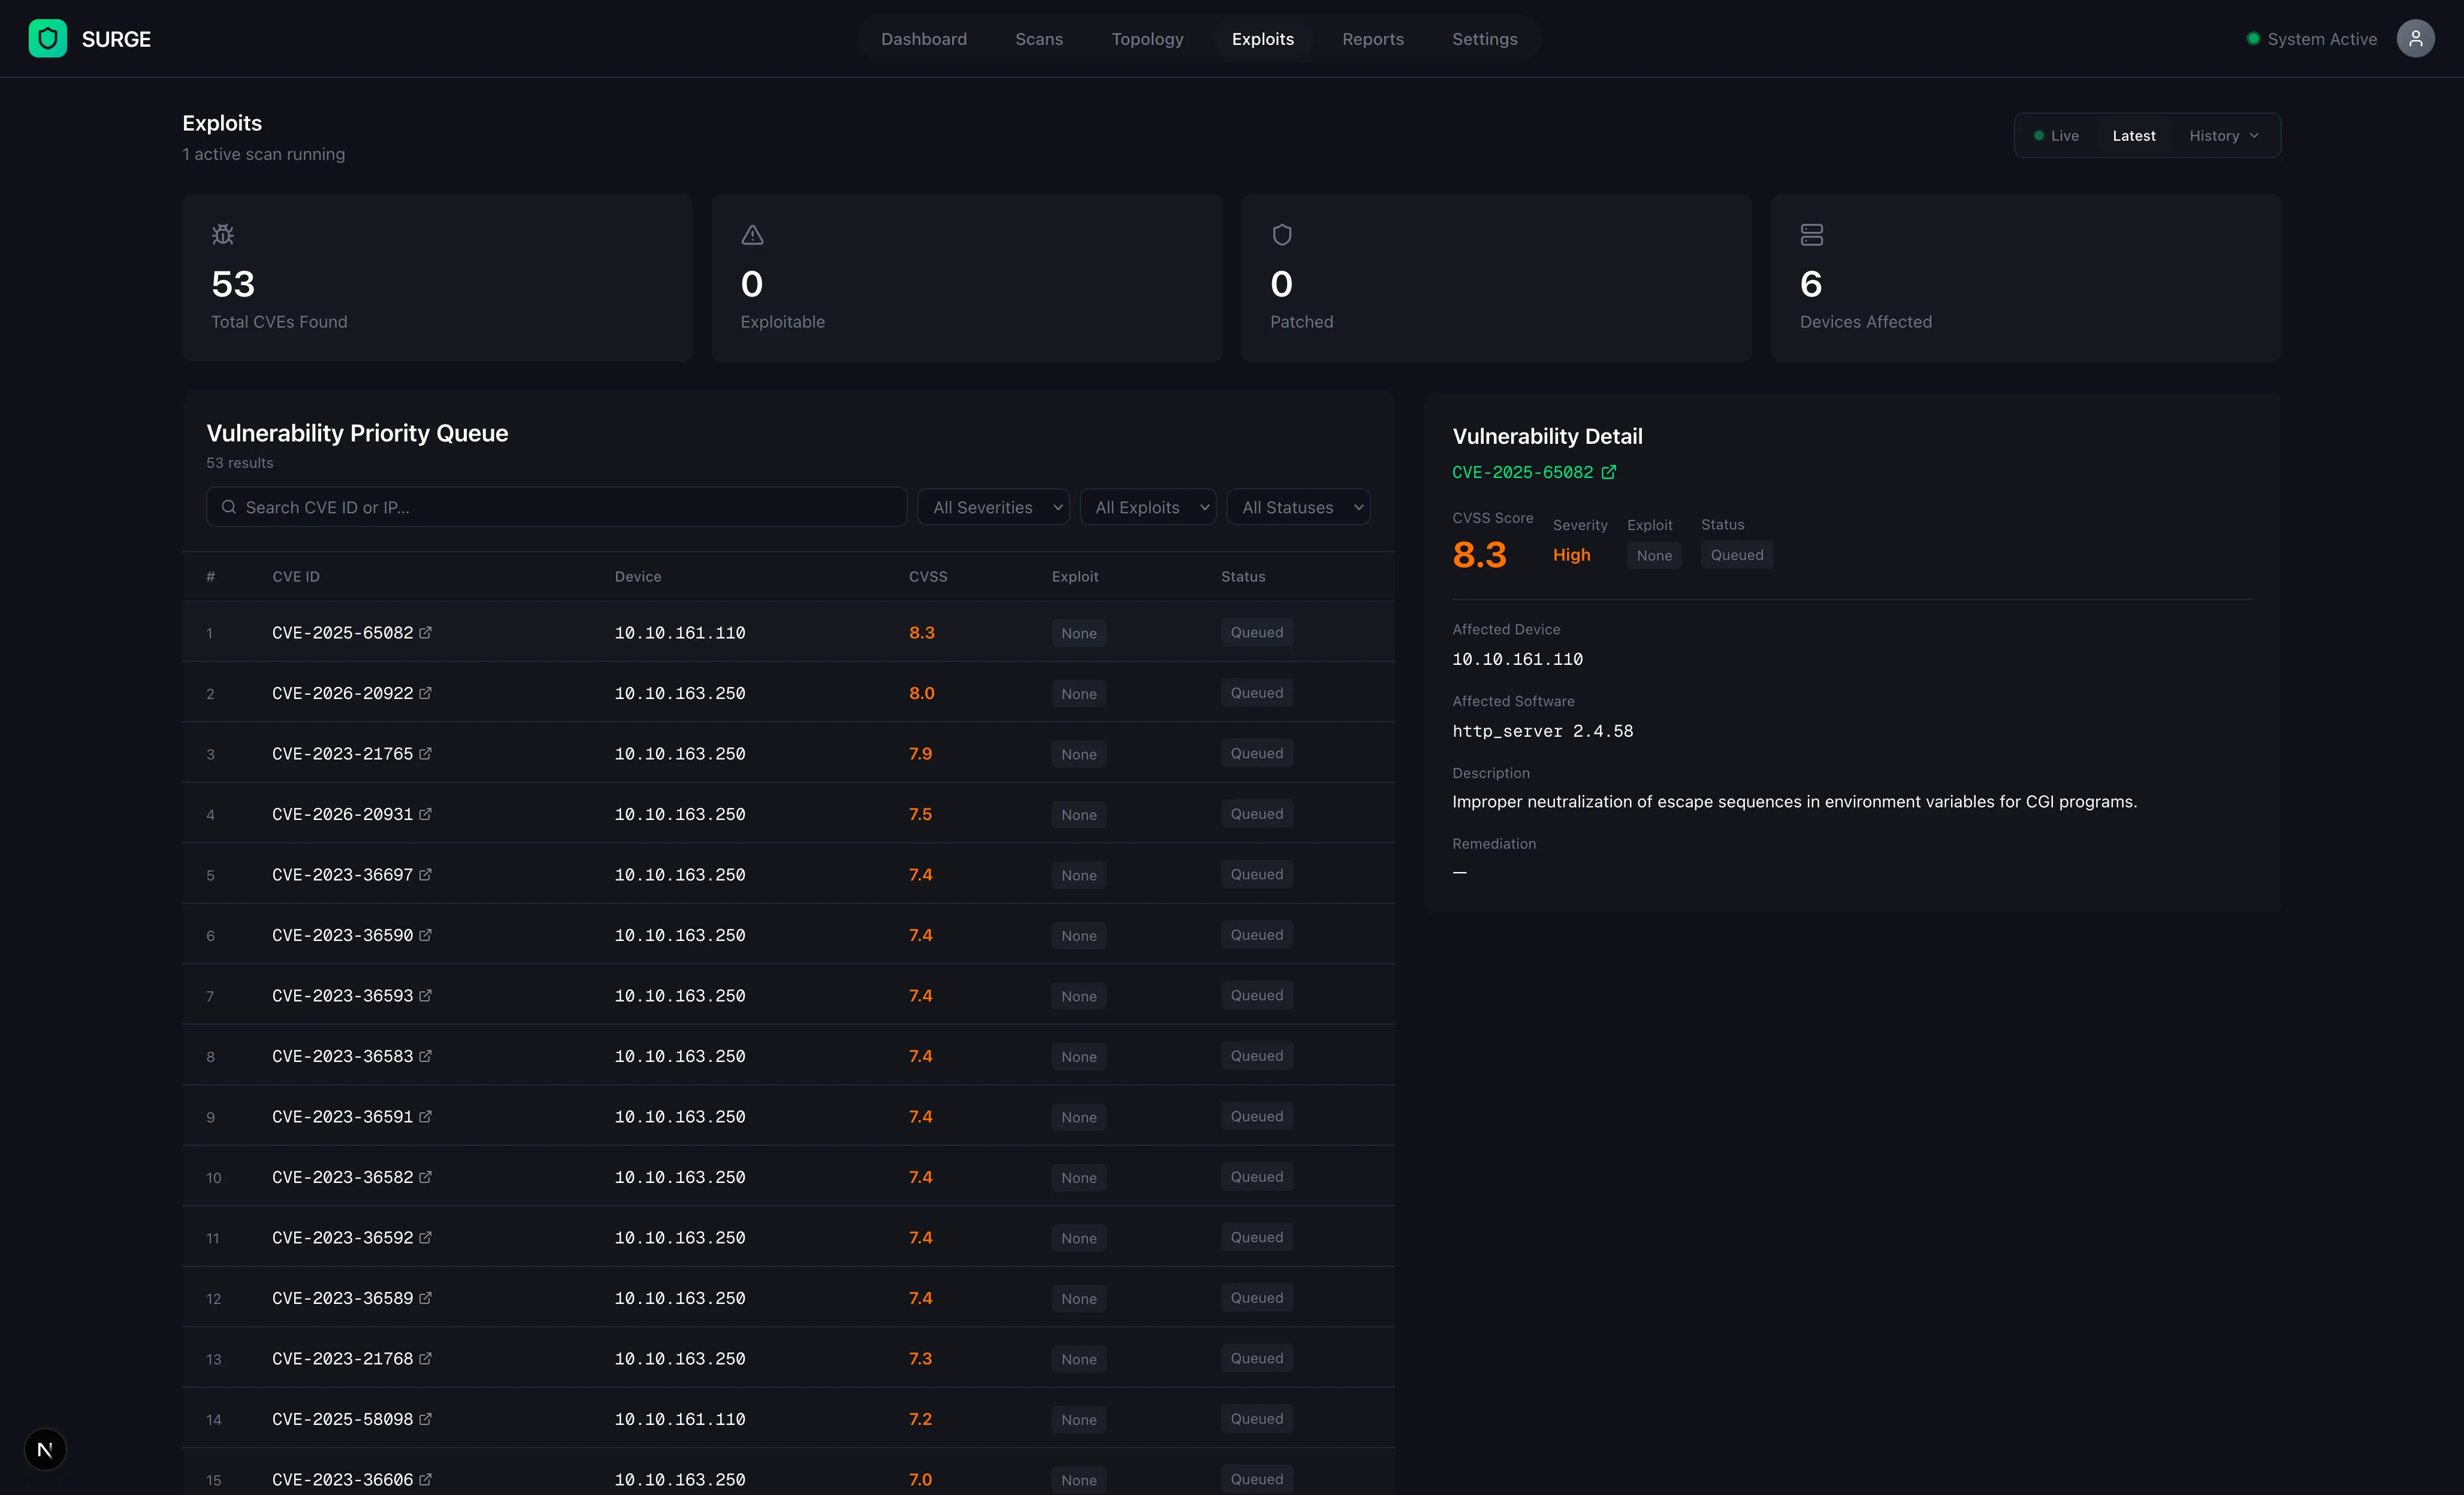The height and width of the screenshot is (1495, 2464).
Task: Open the Settings tab
Action: pyautogui.click(x=1484, y=39)
